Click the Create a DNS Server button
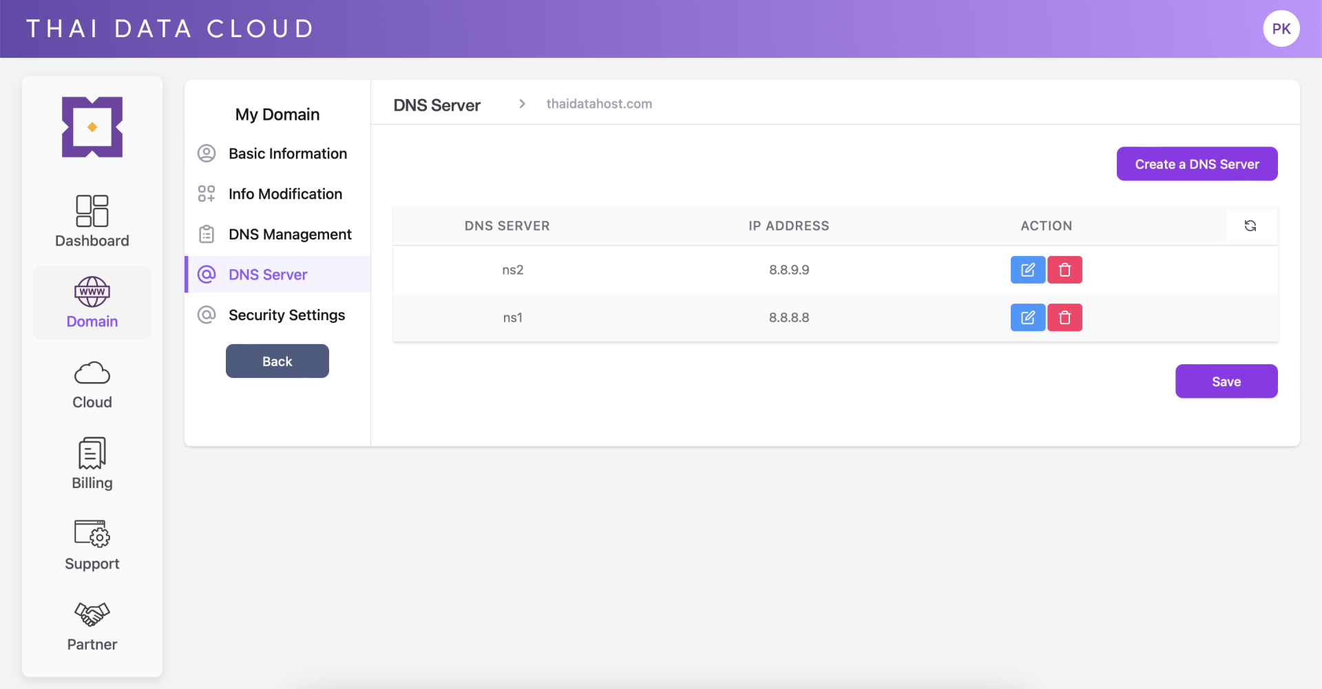 point(1197,164)
